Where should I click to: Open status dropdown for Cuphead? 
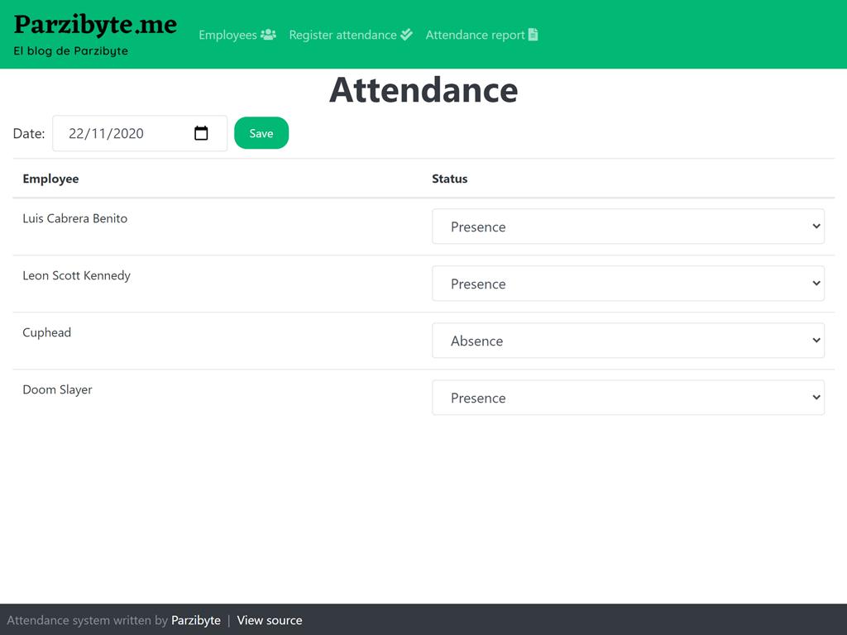(x=628, y=340)
